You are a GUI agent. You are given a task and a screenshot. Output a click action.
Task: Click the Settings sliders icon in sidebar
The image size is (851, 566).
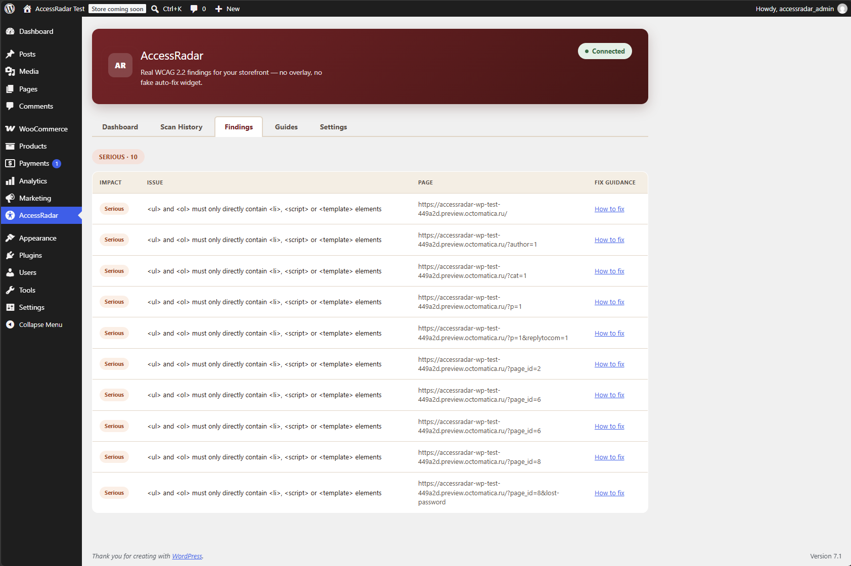pos(10,307)
